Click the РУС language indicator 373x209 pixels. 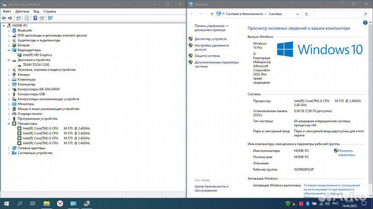[x=335, y=203]
